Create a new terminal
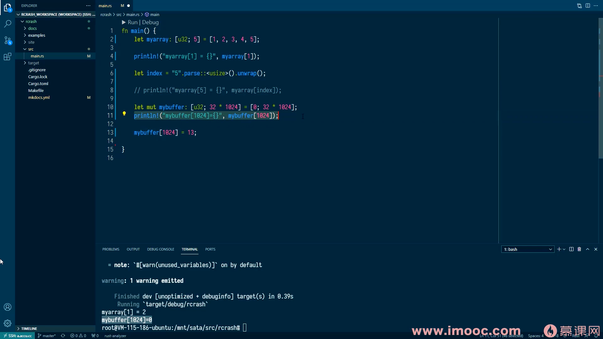The image size is (603, 339). [559, 249]
